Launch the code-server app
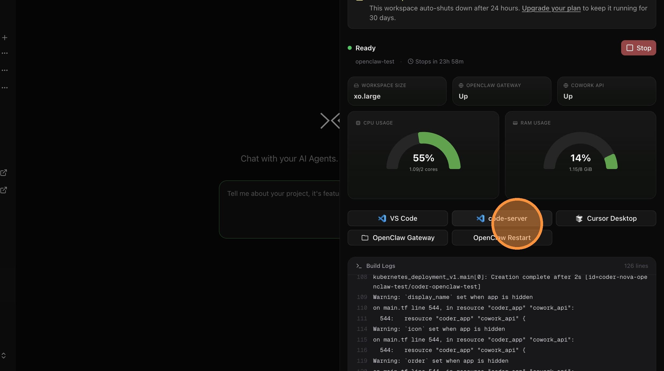This screenshot has height=371, width=664. pyautogui.click(x=502, y=218)
